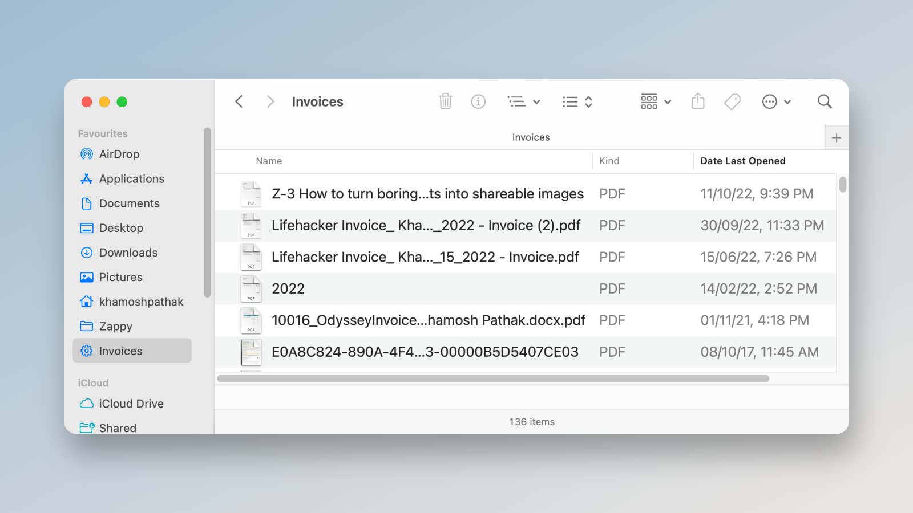Sort by the Name column header

click(269, 161)
